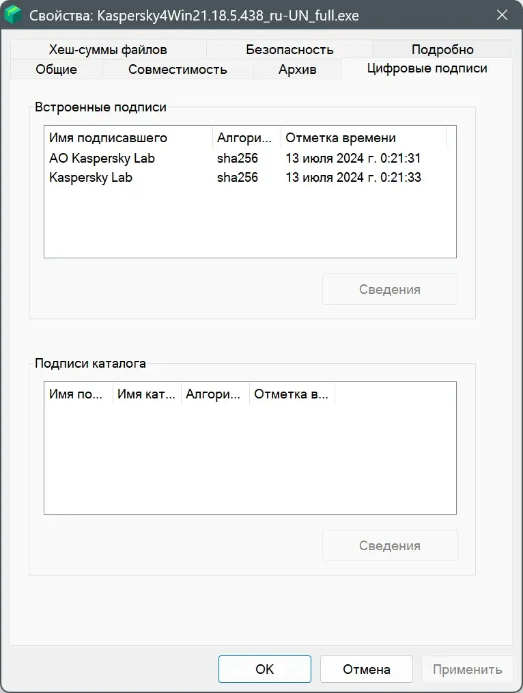Click the Отмена button
This screenshot has width=523, height=693.
366,669
